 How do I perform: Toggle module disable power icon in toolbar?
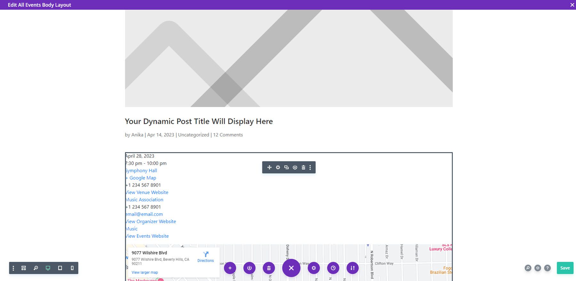click(295, 168)
